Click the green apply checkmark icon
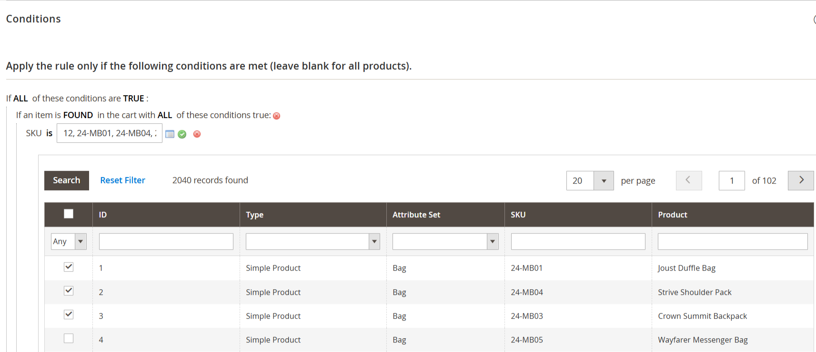This screenshot has width=816, height=352. pos(182,134)
